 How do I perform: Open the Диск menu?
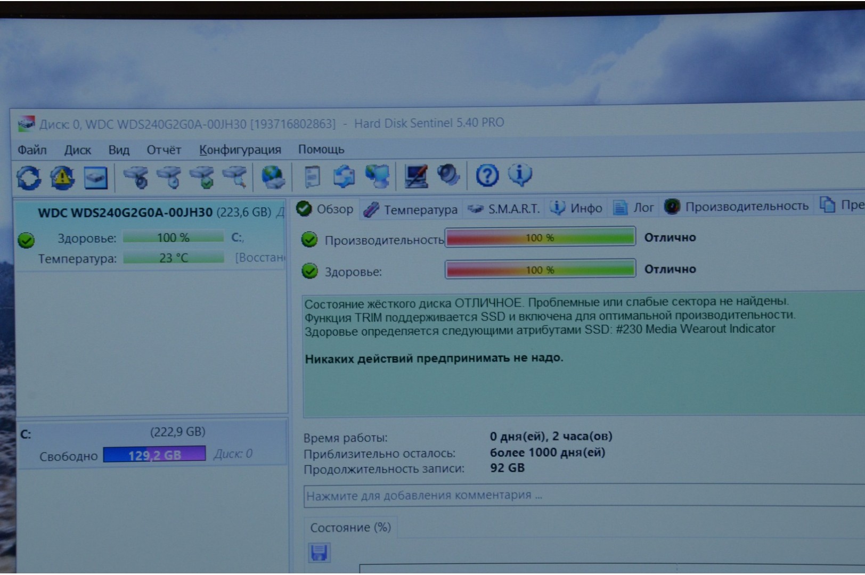(78, 150)
